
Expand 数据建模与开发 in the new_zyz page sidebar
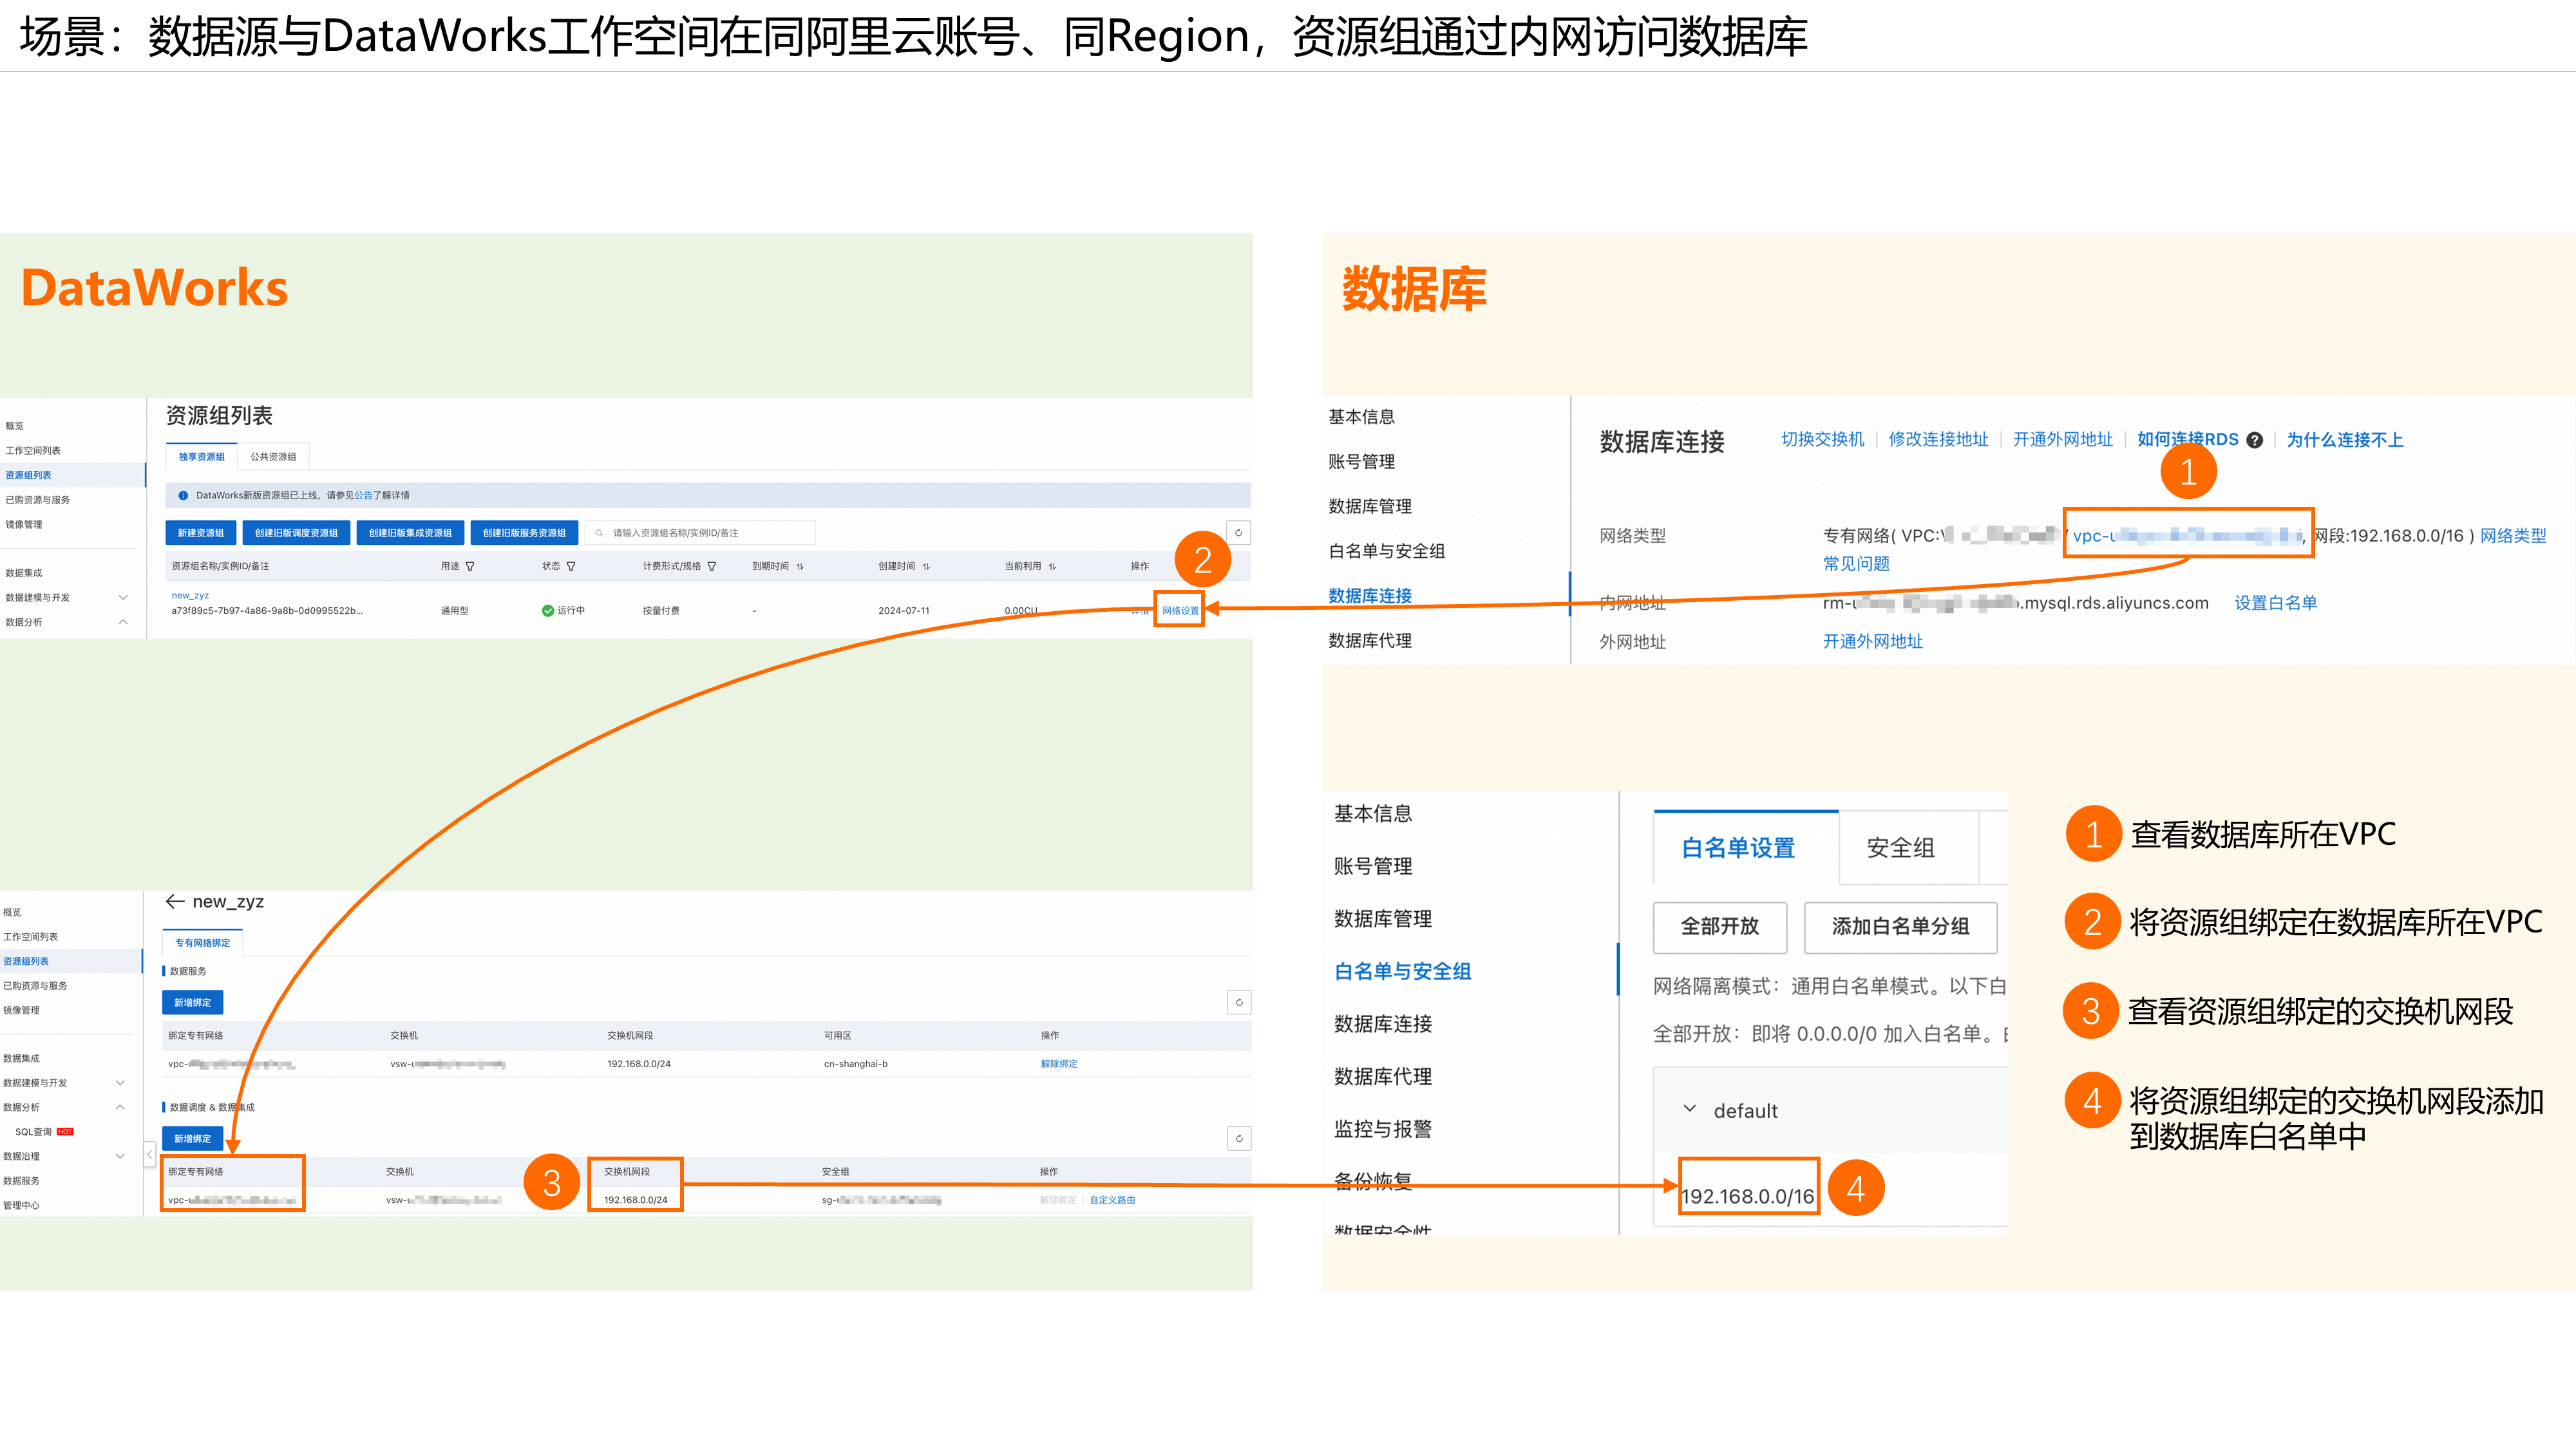[120, 1083]
